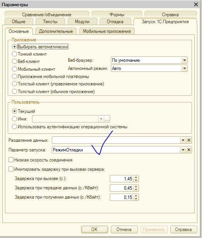Click the Параметр запуска field with РежимОтладки
The width and height of the screenshot is (202, 238).
point(116,150)
